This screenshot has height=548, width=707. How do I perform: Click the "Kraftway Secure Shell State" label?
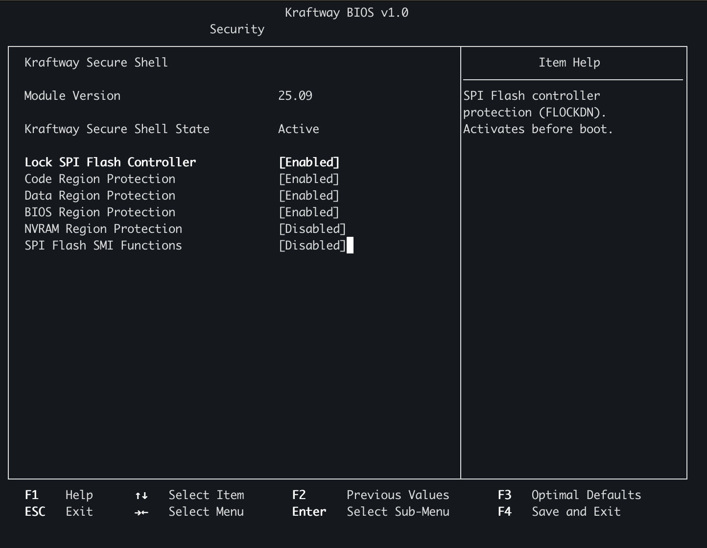point(117,129)
